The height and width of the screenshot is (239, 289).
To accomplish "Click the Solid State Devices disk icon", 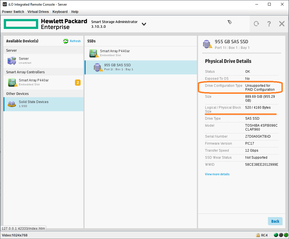I will click(12, 104).
